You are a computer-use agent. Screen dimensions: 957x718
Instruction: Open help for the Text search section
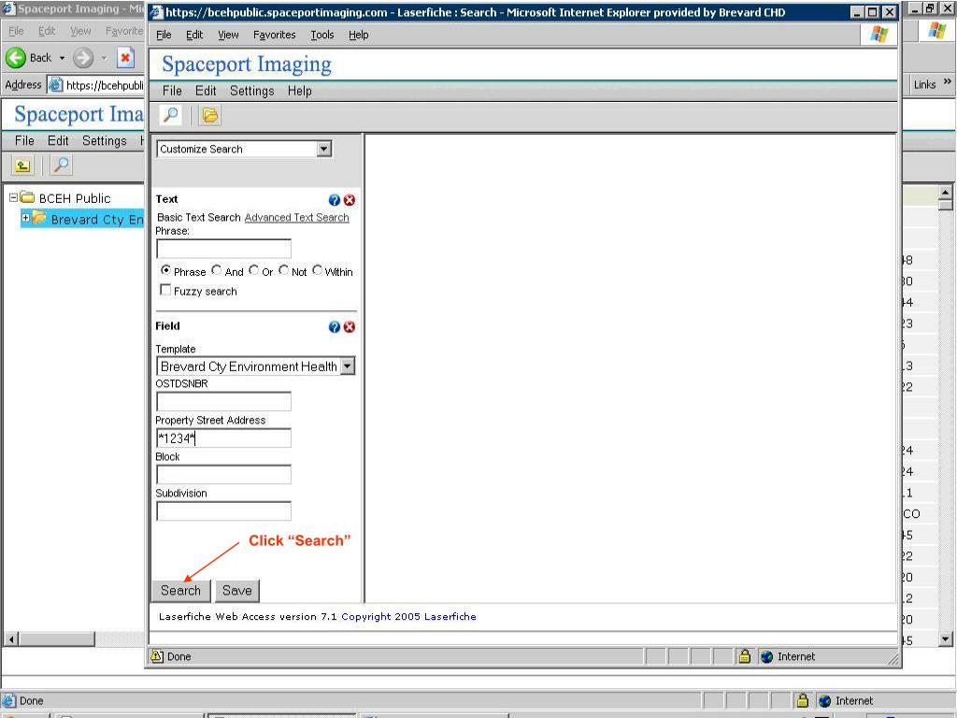[334, 200]
